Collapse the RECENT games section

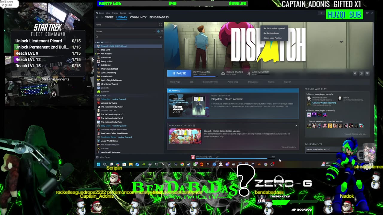pos(96,42)
